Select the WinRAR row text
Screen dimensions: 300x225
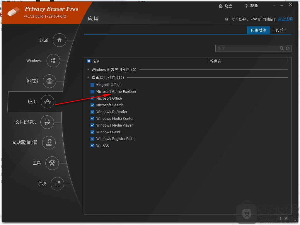click(103, 145)
